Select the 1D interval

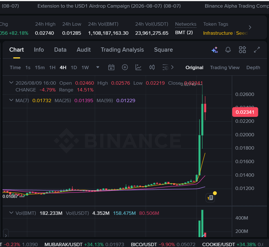(x=74, y=67)
